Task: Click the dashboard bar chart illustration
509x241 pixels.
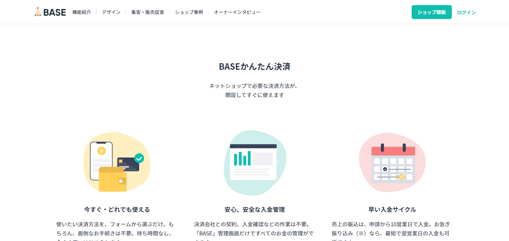Action: [x=254, y=163]
